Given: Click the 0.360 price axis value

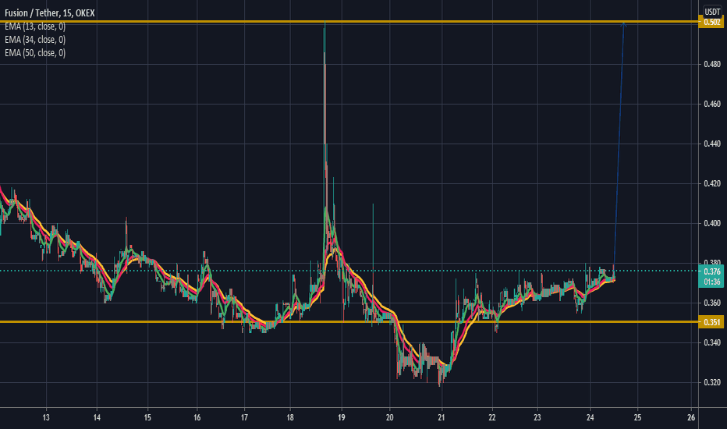Looking at the screenshot, I should point(712,303).
